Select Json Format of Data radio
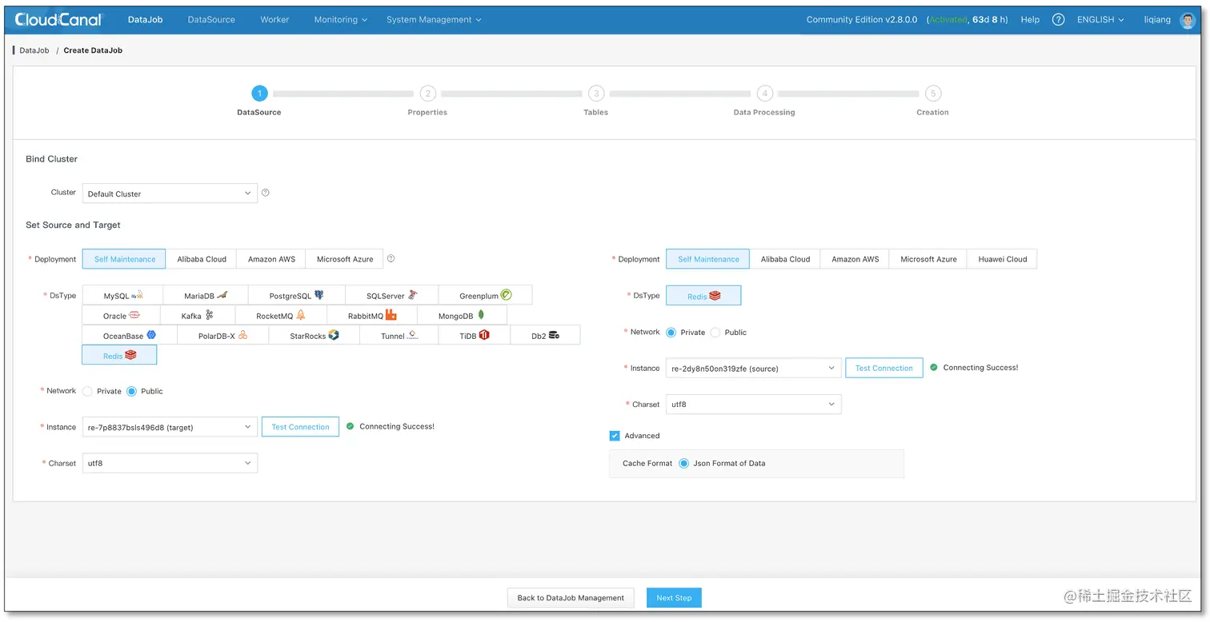 (683, 463)
